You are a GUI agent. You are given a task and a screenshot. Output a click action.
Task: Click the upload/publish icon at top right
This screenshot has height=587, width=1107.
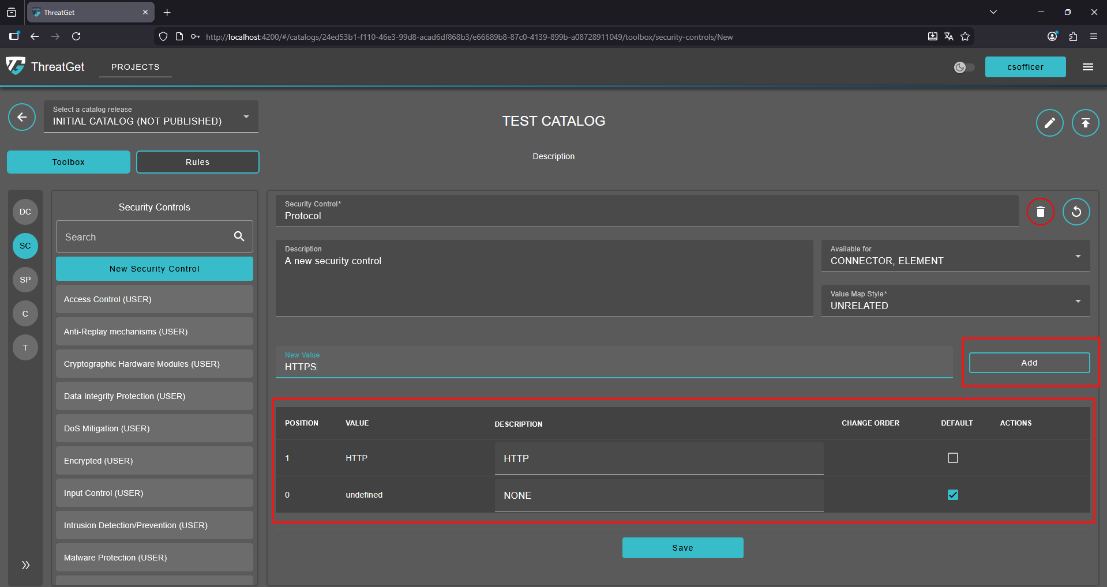[x=1085, y=122]
